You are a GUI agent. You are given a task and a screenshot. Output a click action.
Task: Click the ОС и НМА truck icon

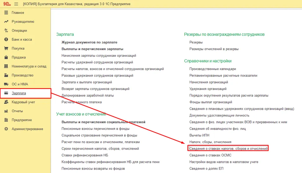[6, 84]
